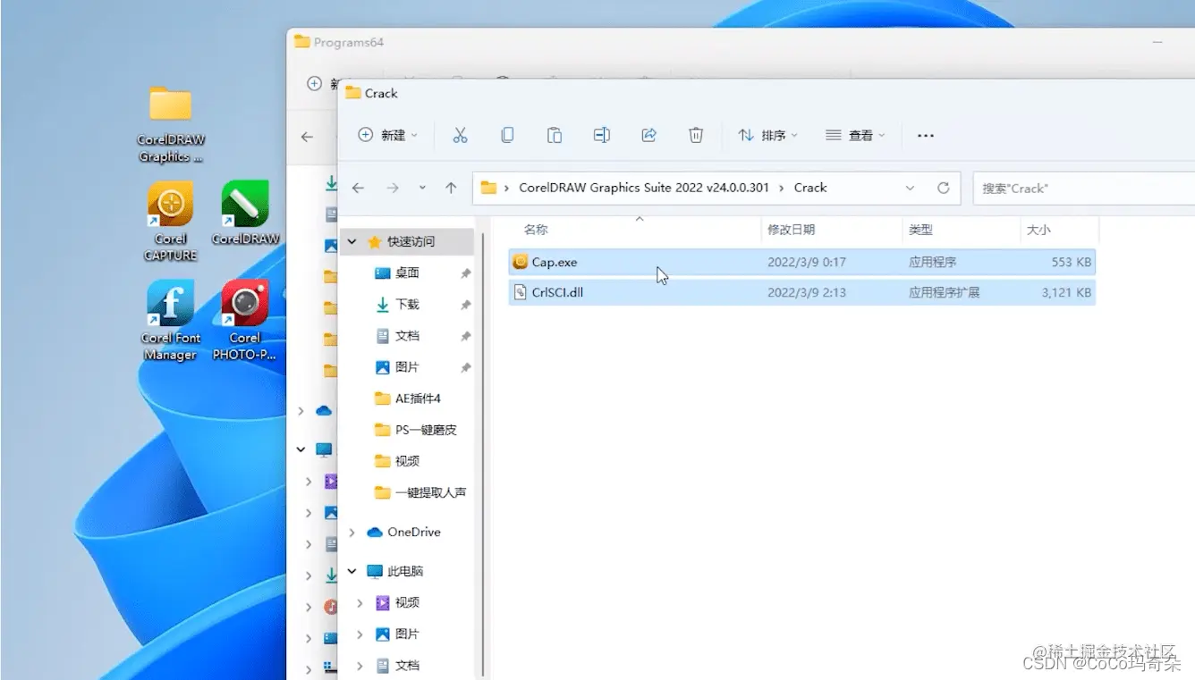Go back using the Crack window back arrow

point(358,188)
